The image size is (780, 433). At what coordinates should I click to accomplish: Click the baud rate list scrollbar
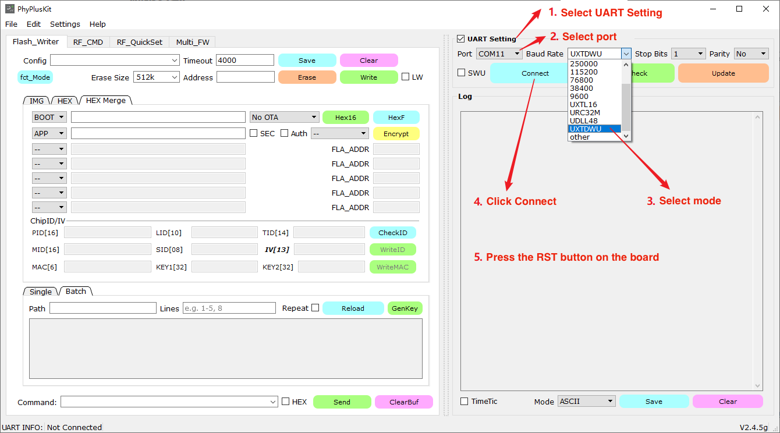(x=626, y=100)
